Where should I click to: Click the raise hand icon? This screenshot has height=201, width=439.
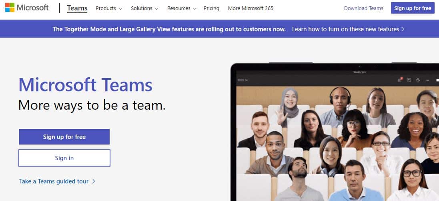pos(418,80)
